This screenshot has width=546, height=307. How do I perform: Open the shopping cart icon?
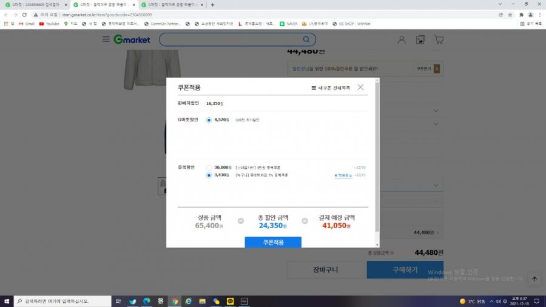(x=439, y=39)
